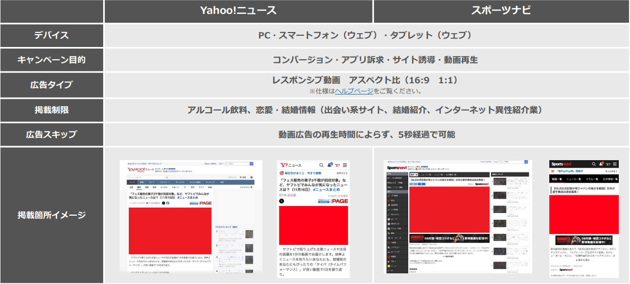630x284 pixels.
Task: Click 続きを読む under Sportsnavi mobile article text
Action: click(583, 260)
